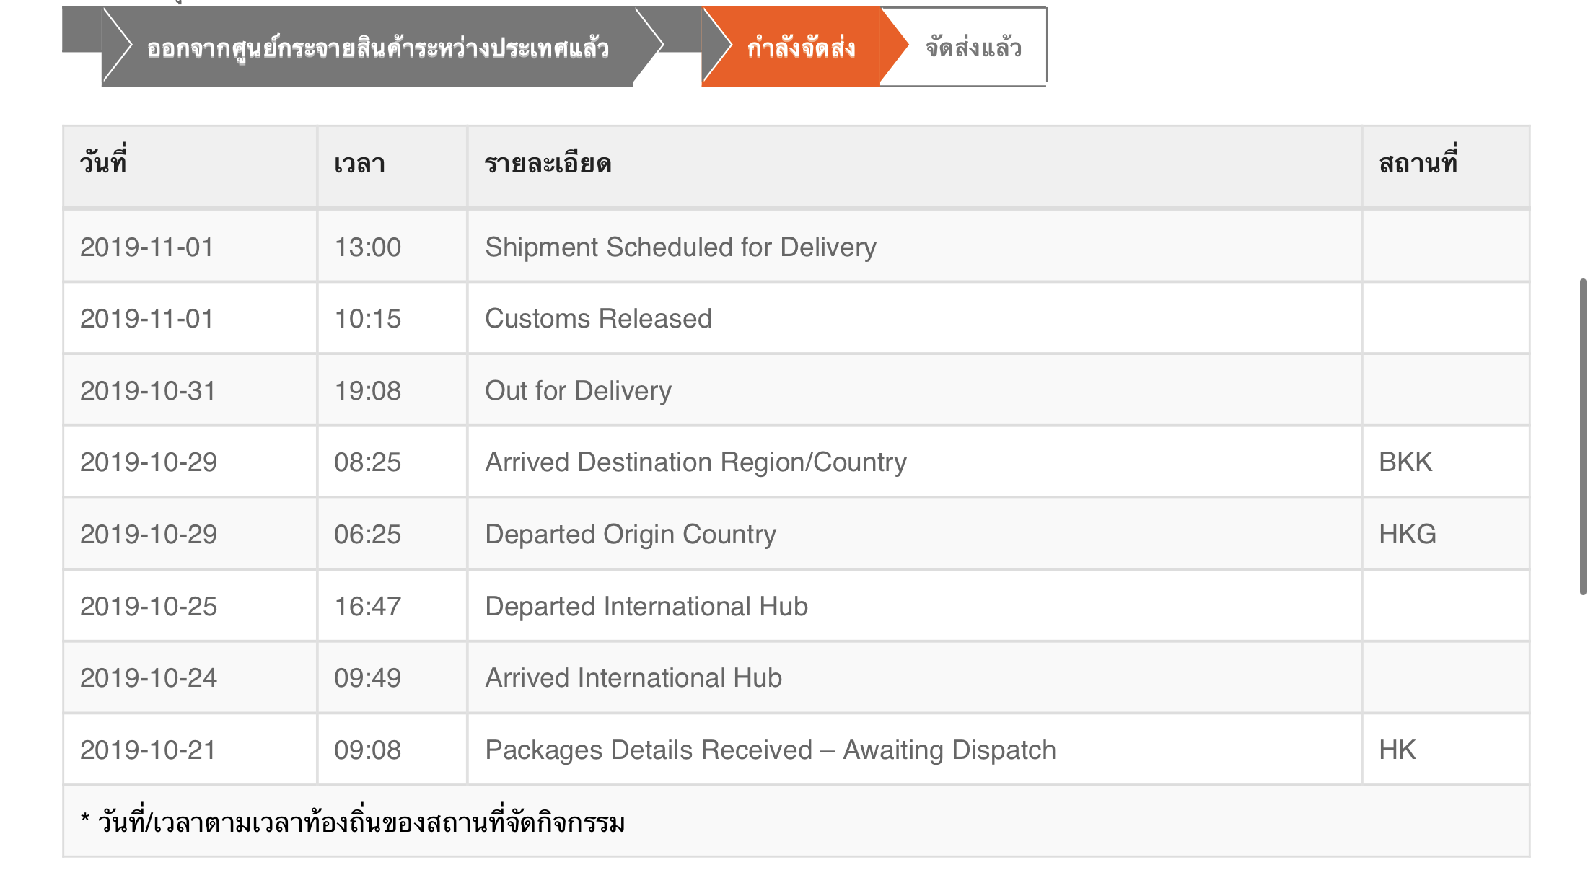Select the "จัดส่งแล้ว" progress step
The image size is (1593, 896).
(973, 48)
